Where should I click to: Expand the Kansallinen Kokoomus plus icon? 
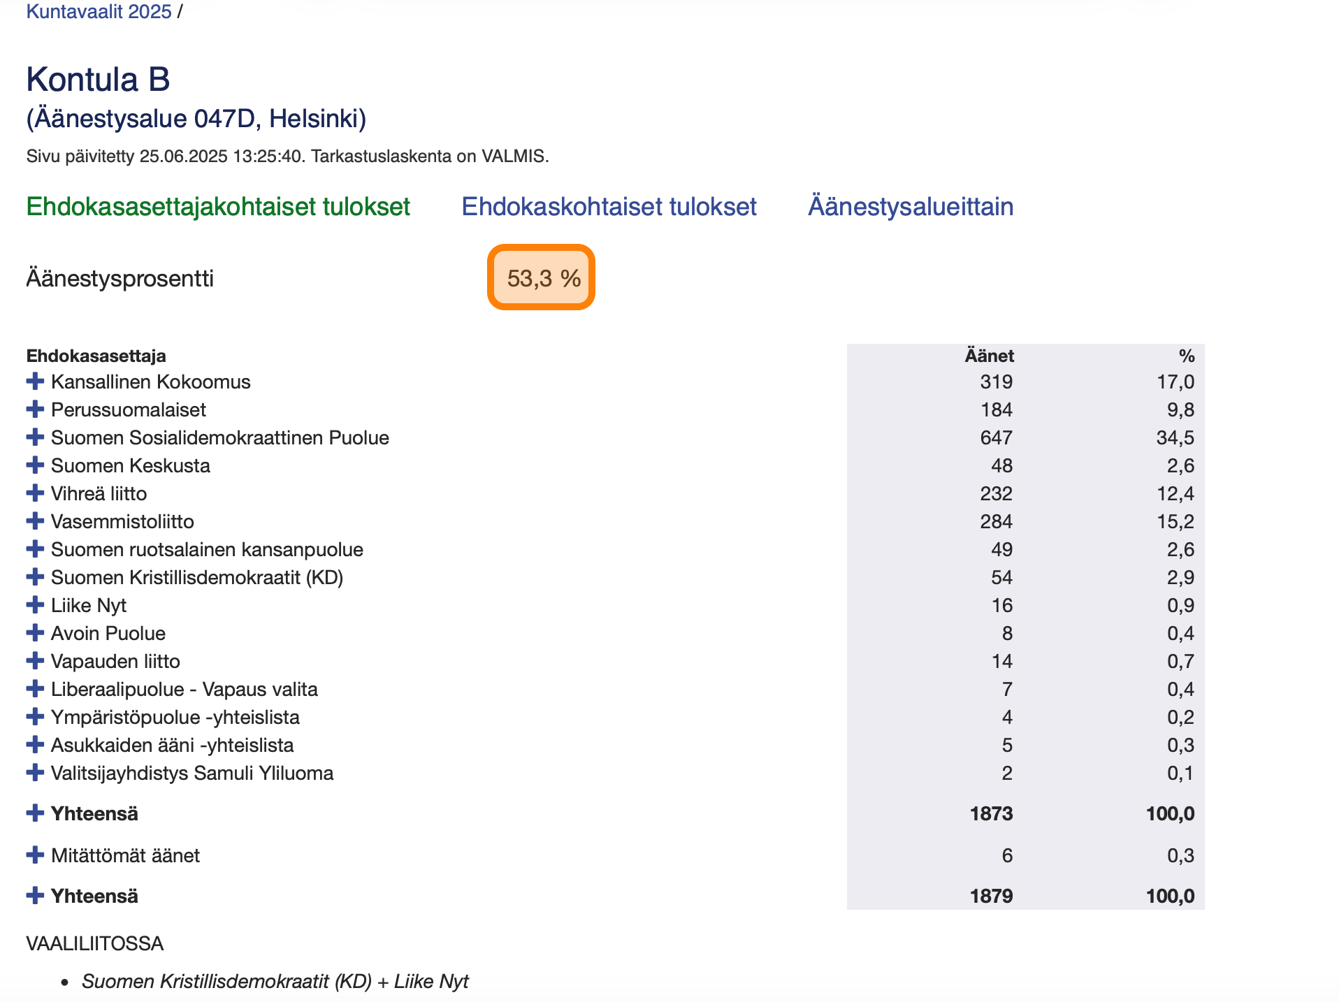[x=35, y=382]
